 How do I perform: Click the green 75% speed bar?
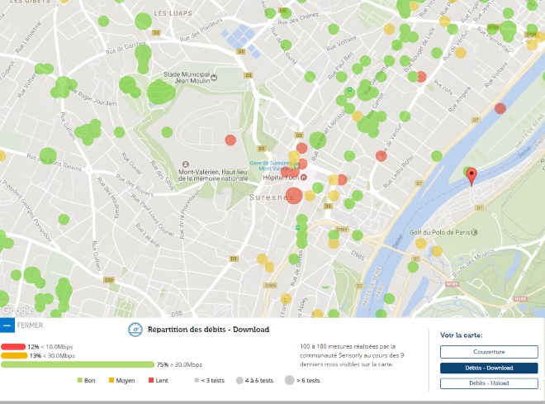pyautogui.click(x=78, y=364)
